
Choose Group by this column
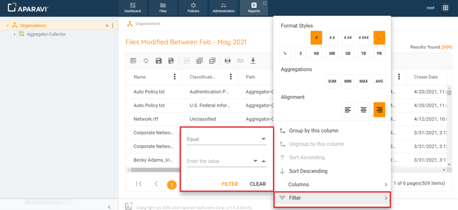[x=332, y=130]
